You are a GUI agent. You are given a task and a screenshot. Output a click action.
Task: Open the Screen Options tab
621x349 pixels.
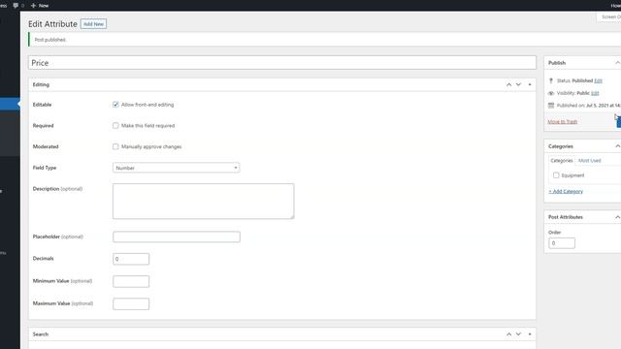click(x=609, y=17)
